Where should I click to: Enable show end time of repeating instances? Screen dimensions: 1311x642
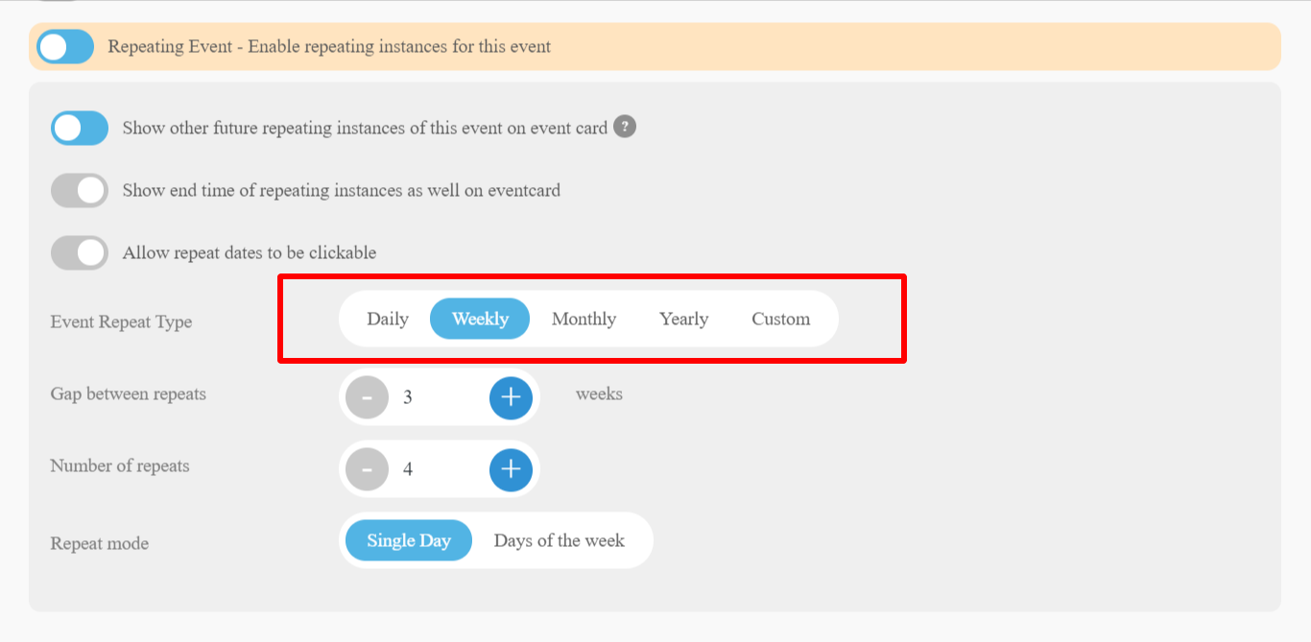click(80, 190)
